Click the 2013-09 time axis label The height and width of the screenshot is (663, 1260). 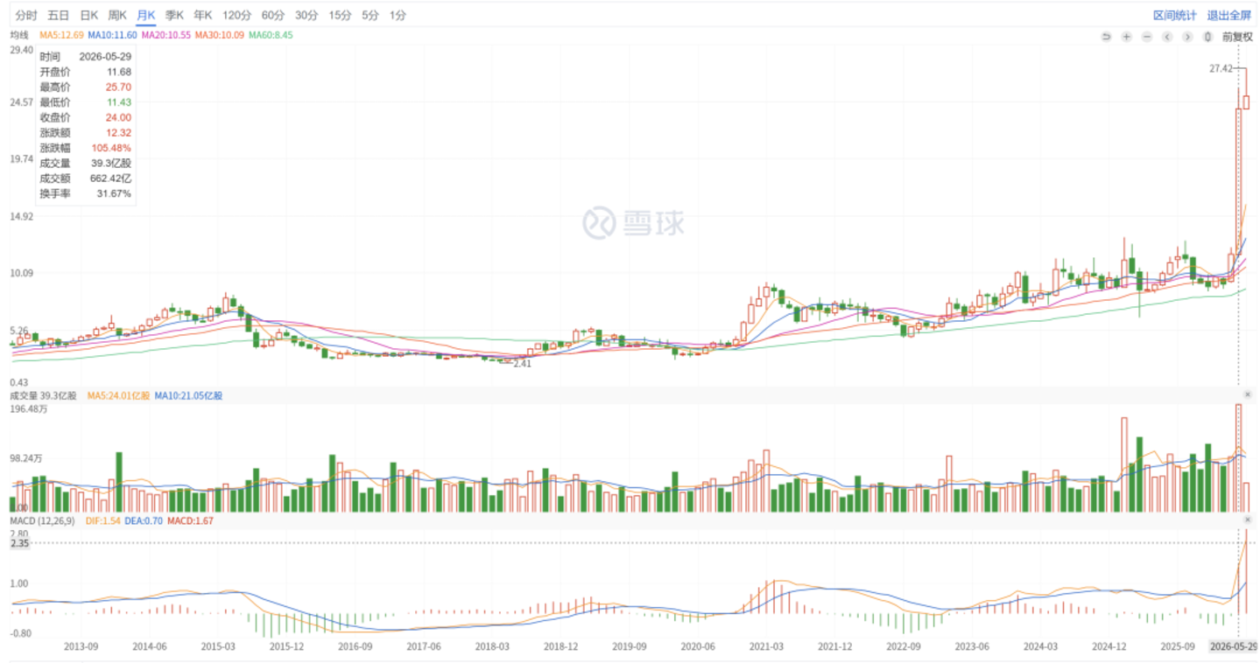[x=81, y=646]
